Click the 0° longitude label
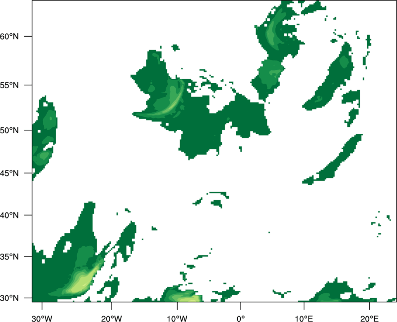397x322 pixels. [x=241, y=319]
